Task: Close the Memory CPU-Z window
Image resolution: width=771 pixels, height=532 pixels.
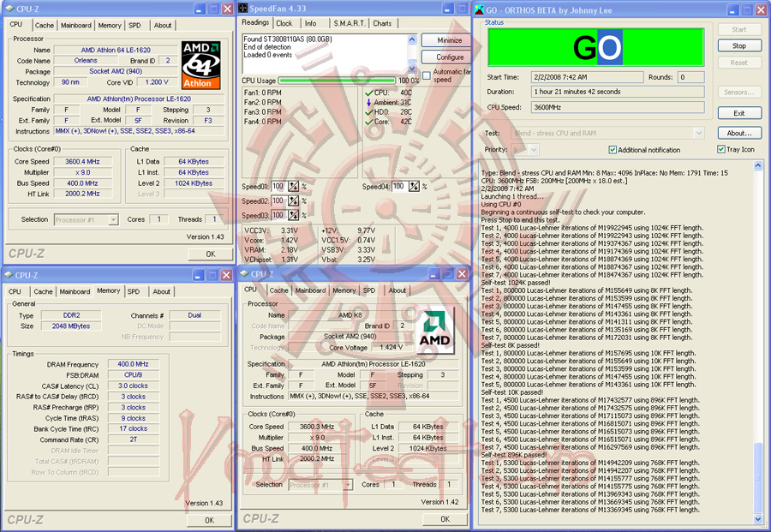Action: click(226, 275)
